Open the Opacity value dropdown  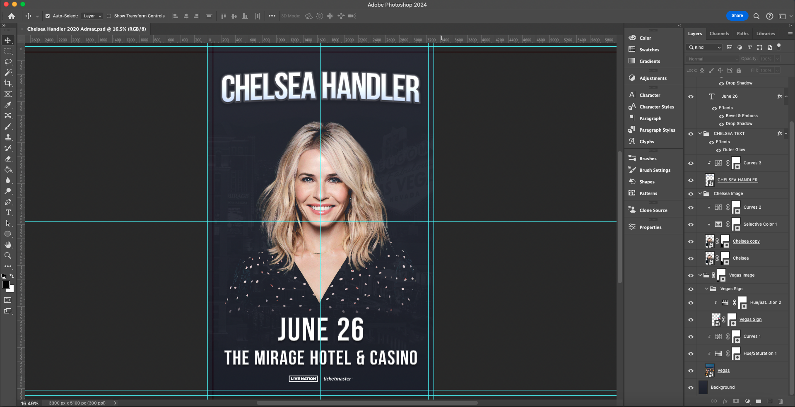[x=778, y=59]
